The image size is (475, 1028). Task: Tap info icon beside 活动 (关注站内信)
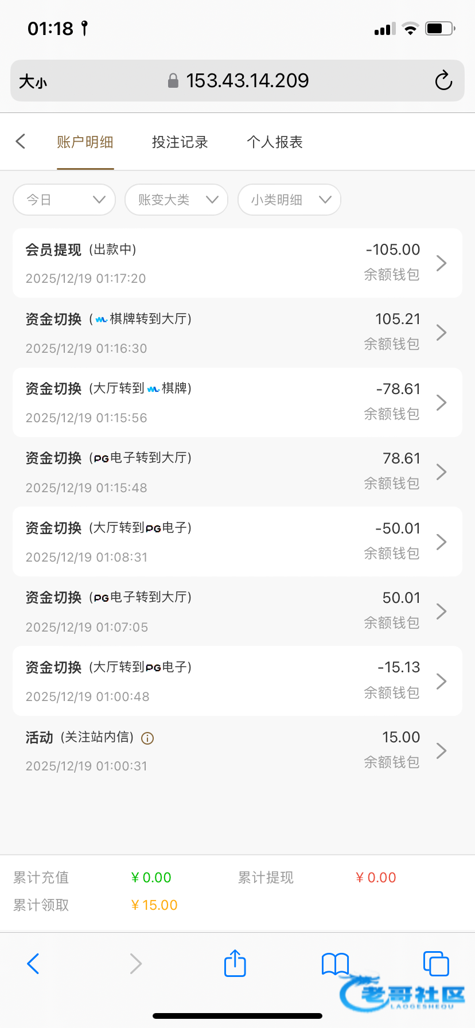click(147, 738)
